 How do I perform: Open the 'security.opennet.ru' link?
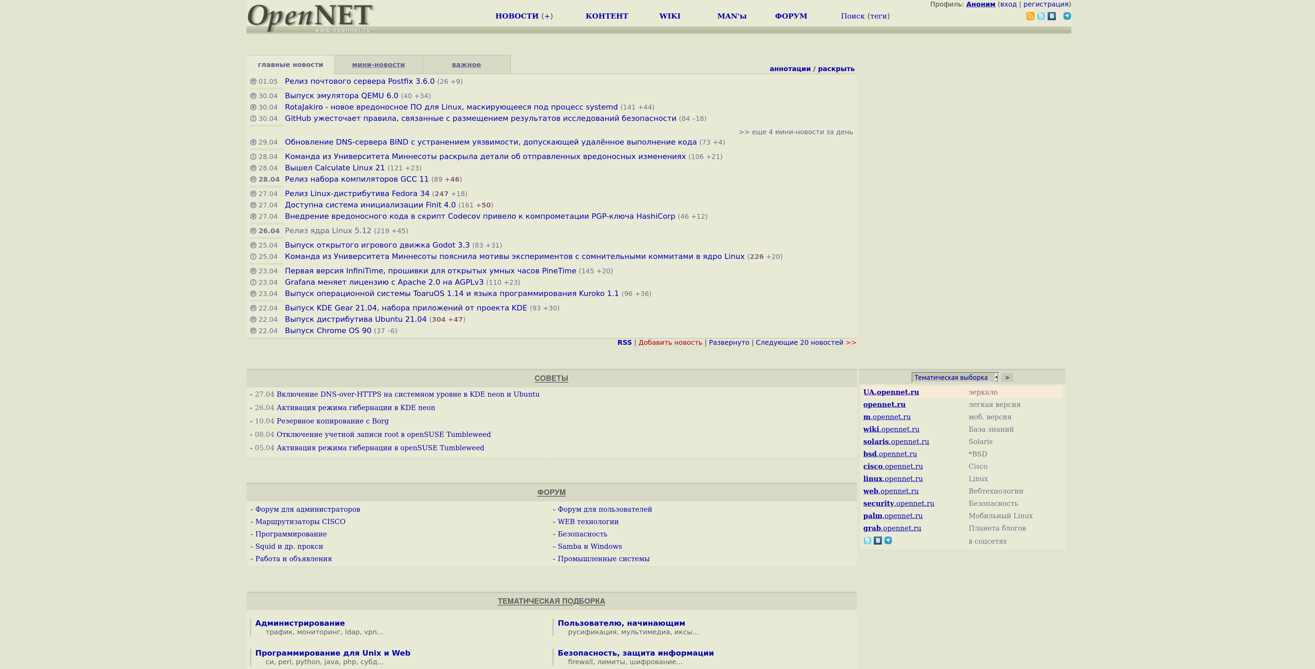[898, 503]
